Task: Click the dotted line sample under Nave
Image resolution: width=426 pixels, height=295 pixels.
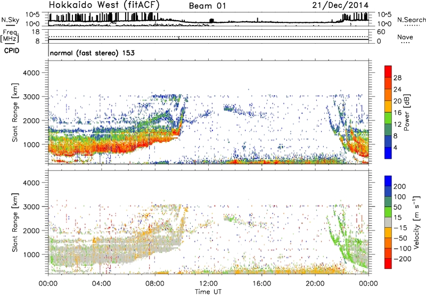Action: 406,43
